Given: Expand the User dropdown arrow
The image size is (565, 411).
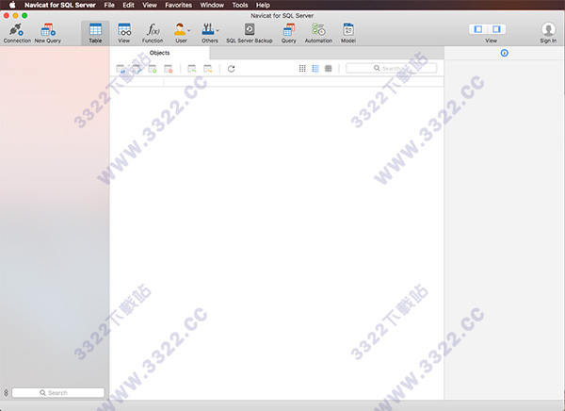Looking at the screenshot, I should click(189, 31).
